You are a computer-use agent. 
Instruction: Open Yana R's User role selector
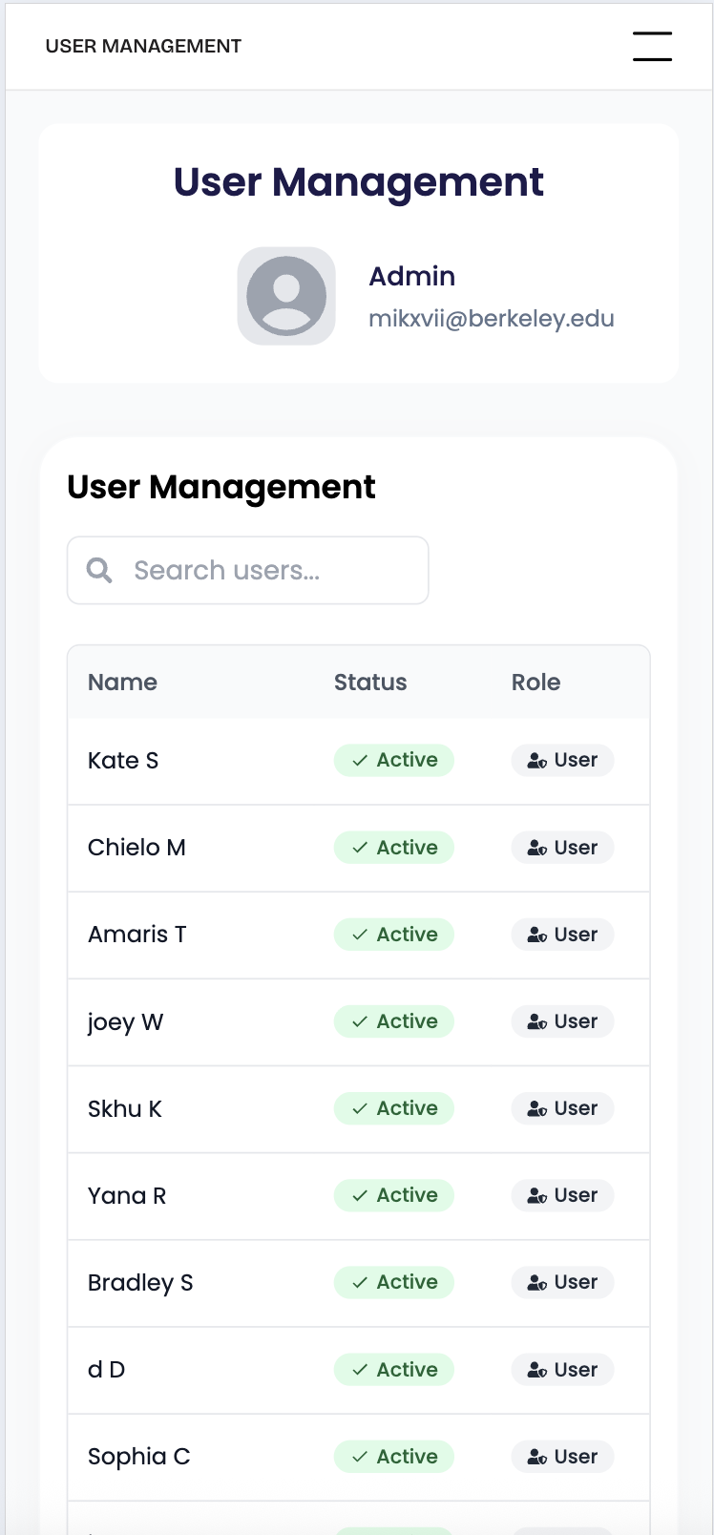(x=562, y=1195)
